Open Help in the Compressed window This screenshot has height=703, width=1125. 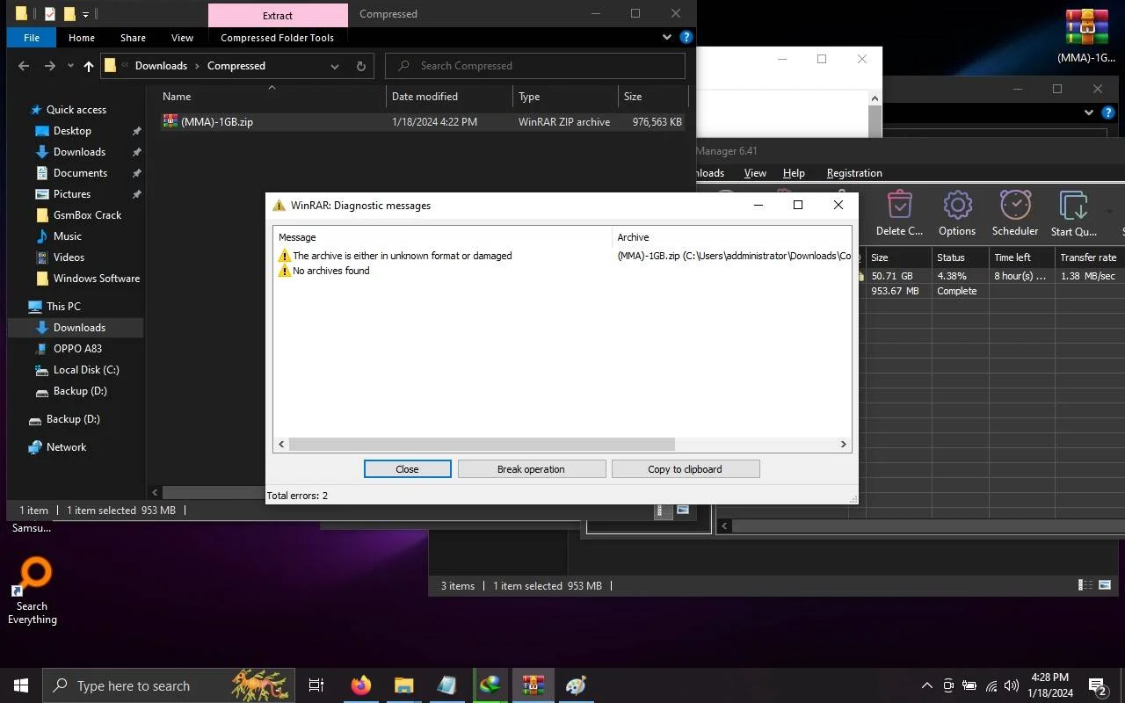[686, 38]
